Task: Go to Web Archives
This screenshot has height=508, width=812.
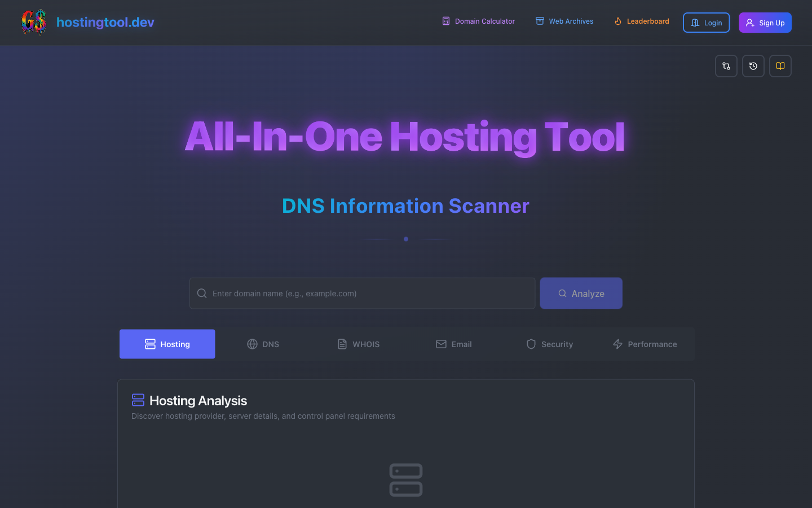Action: click(x=564, y=21)
